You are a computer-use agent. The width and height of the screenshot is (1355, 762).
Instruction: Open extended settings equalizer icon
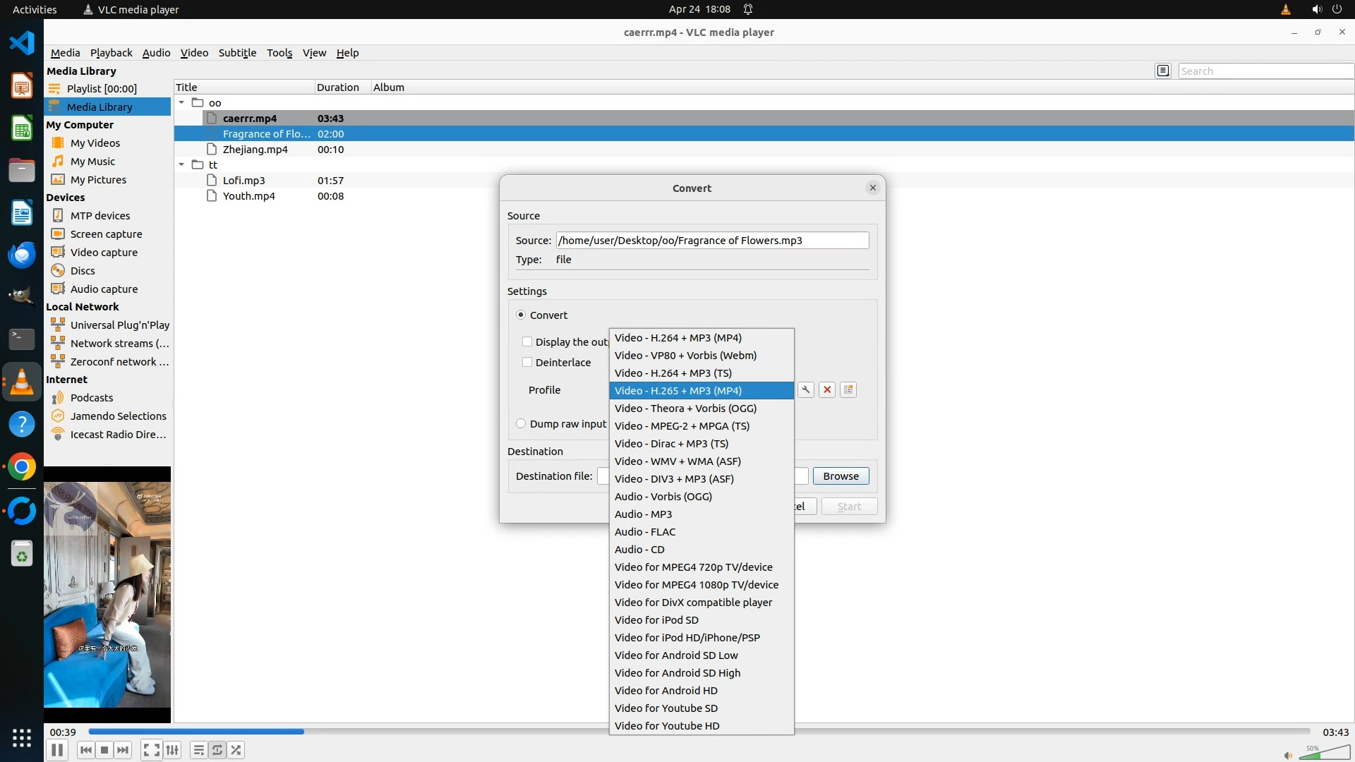click(x=172, y=750)
